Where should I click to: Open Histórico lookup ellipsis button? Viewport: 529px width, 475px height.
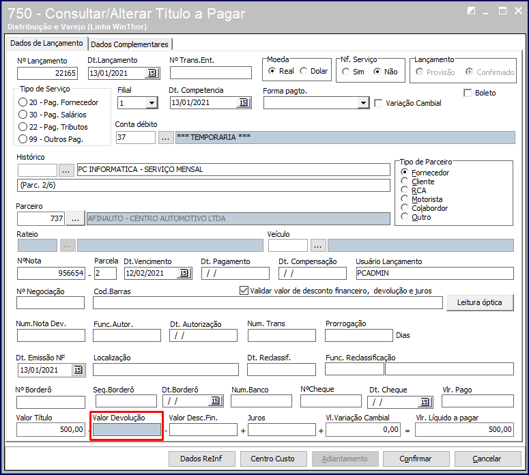(66, 170)
